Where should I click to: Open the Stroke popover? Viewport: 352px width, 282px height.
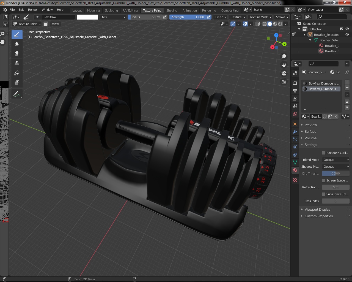pos(282,17)
